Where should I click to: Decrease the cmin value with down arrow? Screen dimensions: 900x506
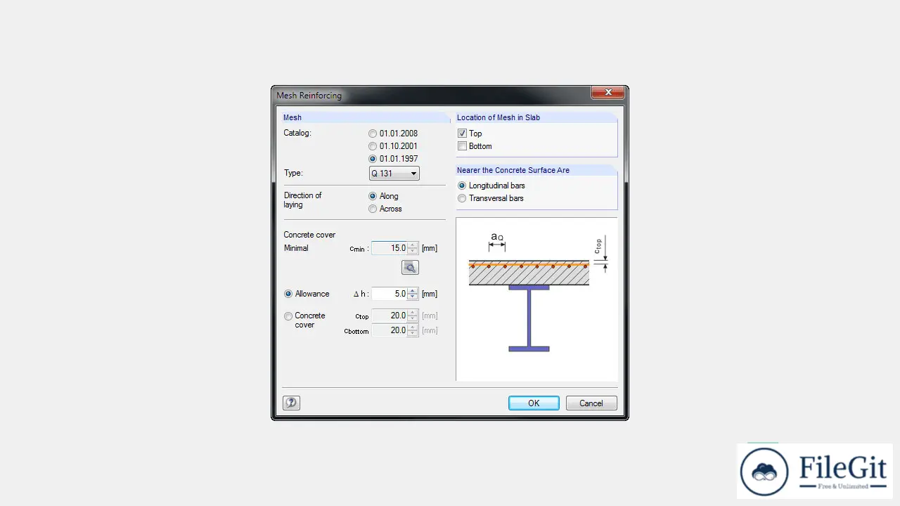click(413, 252)
